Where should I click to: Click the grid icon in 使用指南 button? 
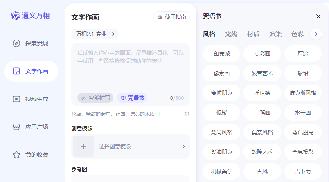(x=160, y=17)
